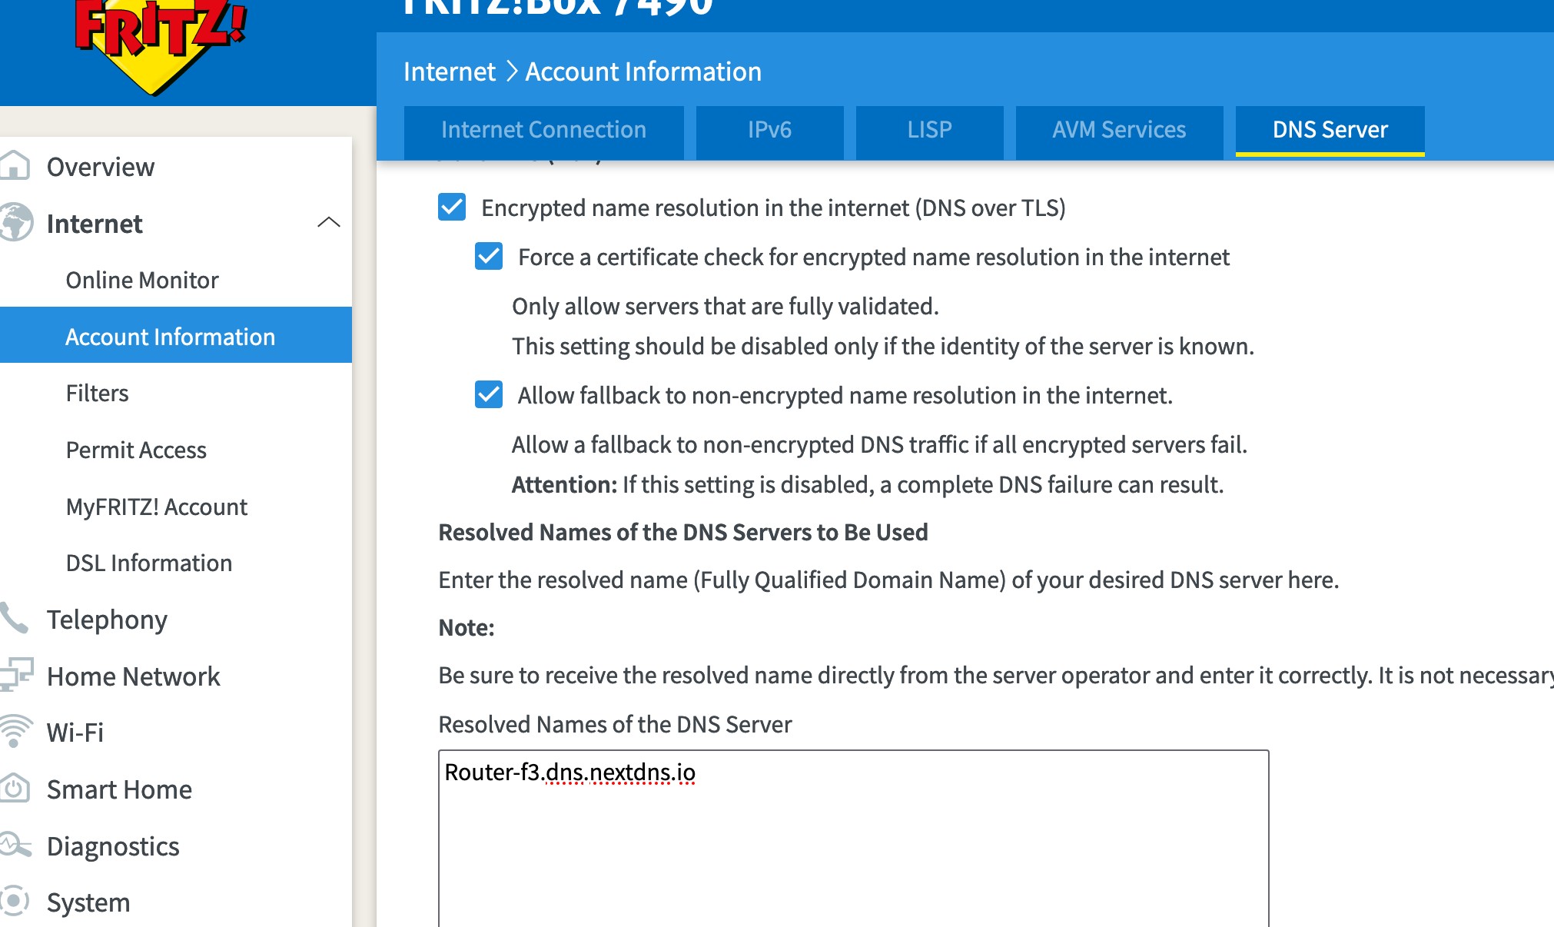The height and width of the screenshot is (927, 1554).
Task: Click the Overview house icon
Action: pos(14,166)
